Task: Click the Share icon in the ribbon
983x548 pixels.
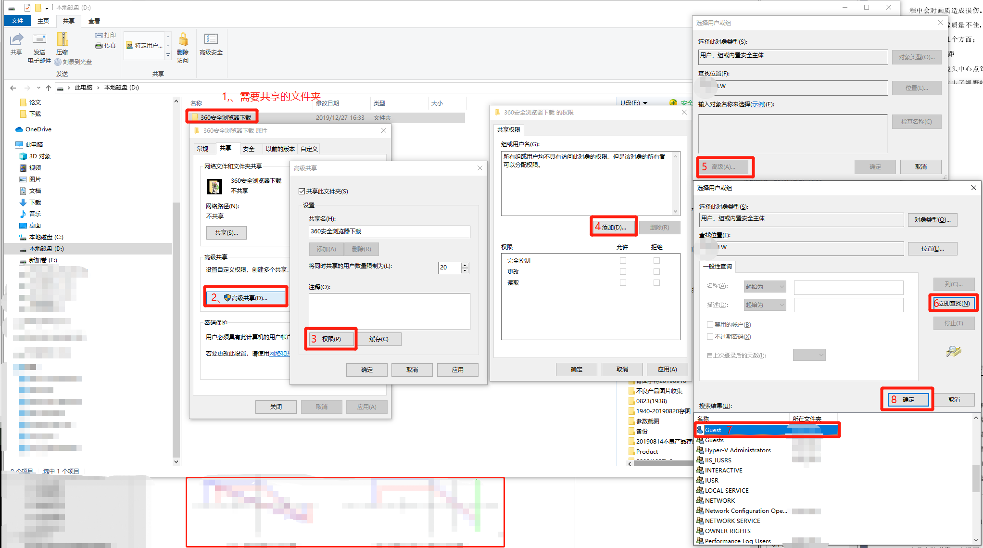Action: pyautogui.click(x=16, y=39)
